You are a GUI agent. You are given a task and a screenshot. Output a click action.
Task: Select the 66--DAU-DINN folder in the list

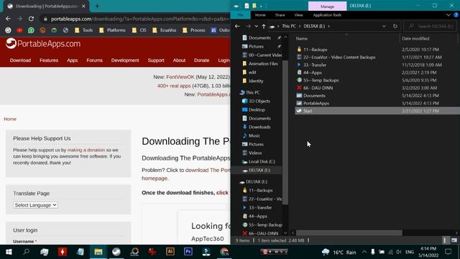(x=318, y=88)
